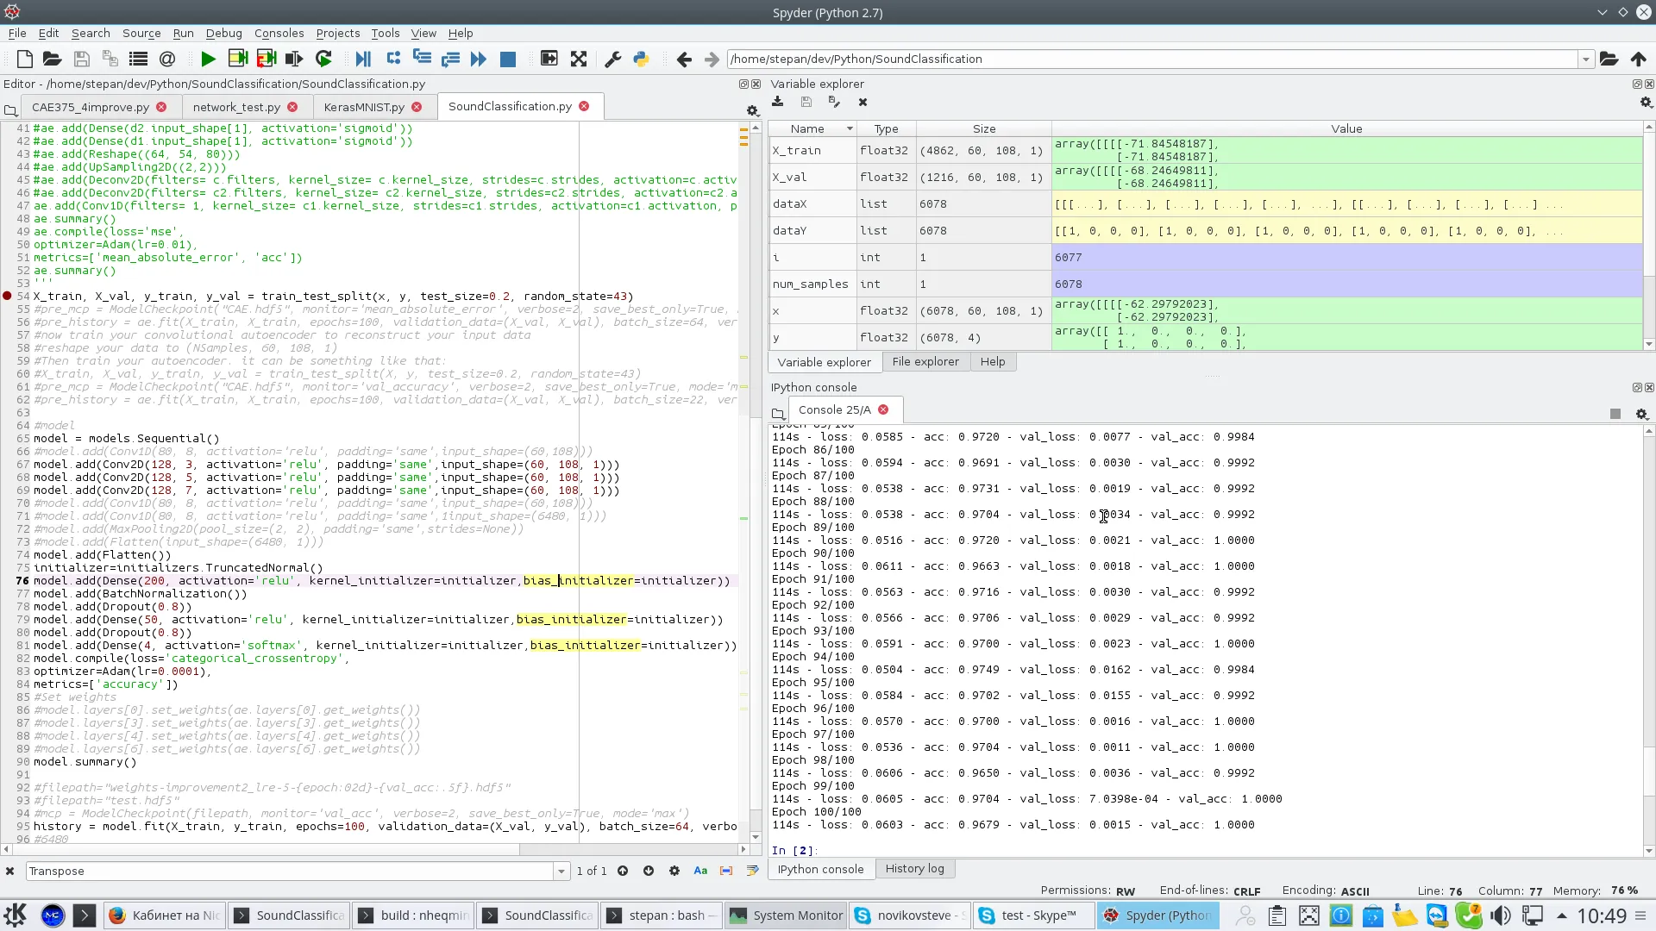Stop debugging with the blue square icon
Screen dimensions: 1656x931
pos(508,59)
